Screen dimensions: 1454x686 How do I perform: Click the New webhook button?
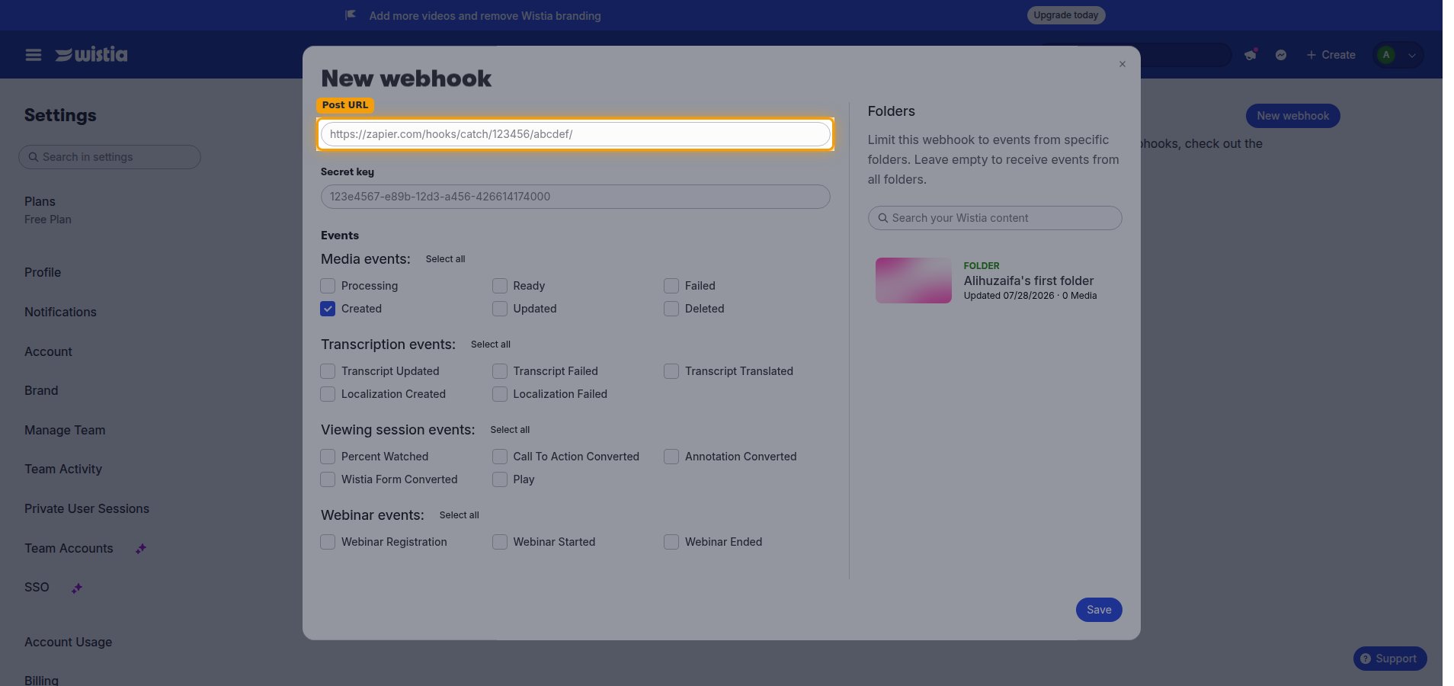click(x=1292, y=116)
